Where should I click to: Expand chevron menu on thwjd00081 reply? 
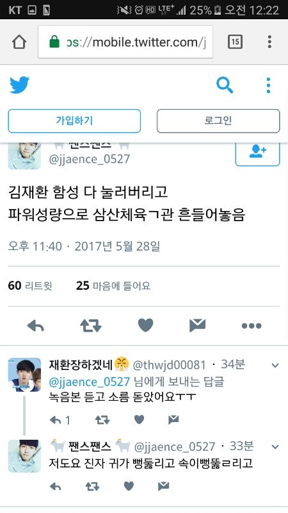(275, 366)
